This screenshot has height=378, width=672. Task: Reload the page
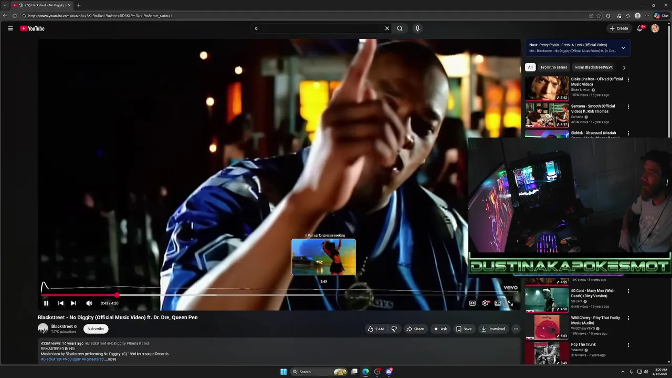pyautogui.click(x=14, y=16)
